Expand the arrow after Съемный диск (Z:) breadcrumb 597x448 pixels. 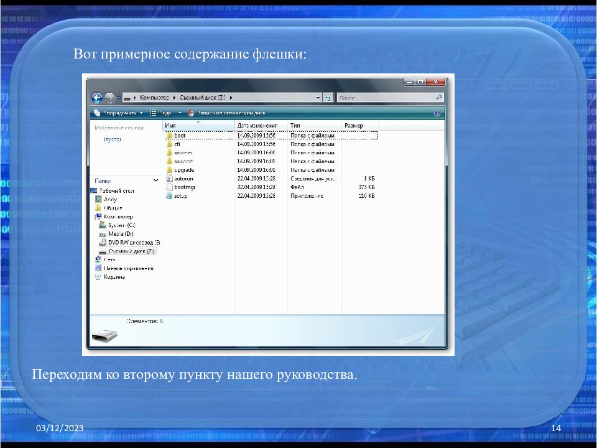coord(231,98)
